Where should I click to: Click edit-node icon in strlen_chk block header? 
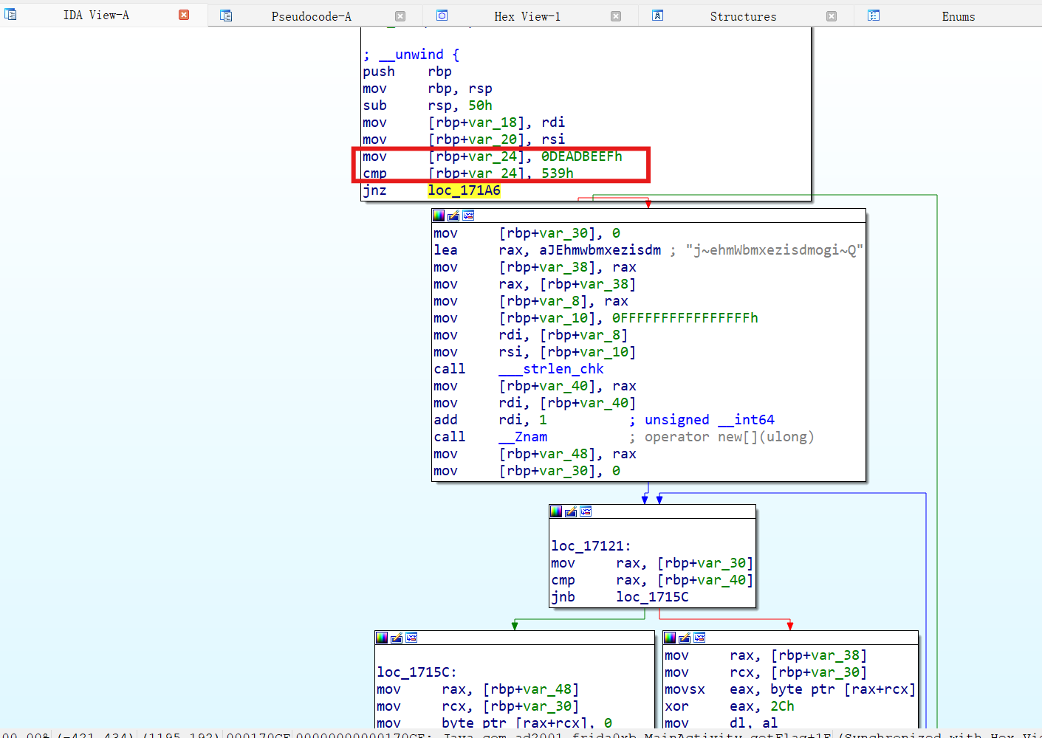[453, 215]
